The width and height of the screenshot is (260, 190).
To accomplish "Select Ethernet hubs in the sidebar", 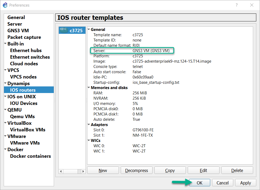I will click(x=26, y=50).
